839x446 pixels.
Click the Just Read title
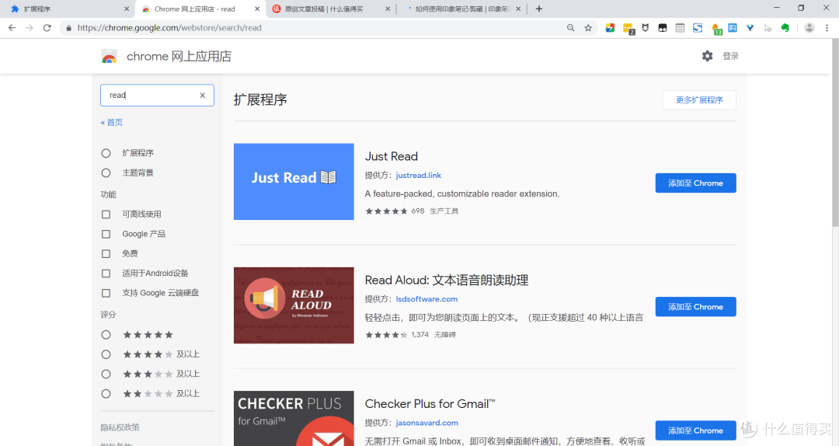391,156
